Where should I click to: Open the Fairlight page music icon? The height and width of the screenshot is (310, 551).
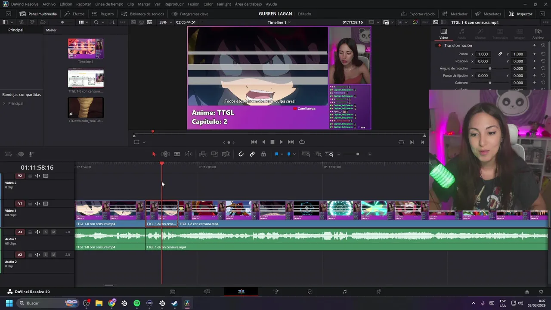344,291
